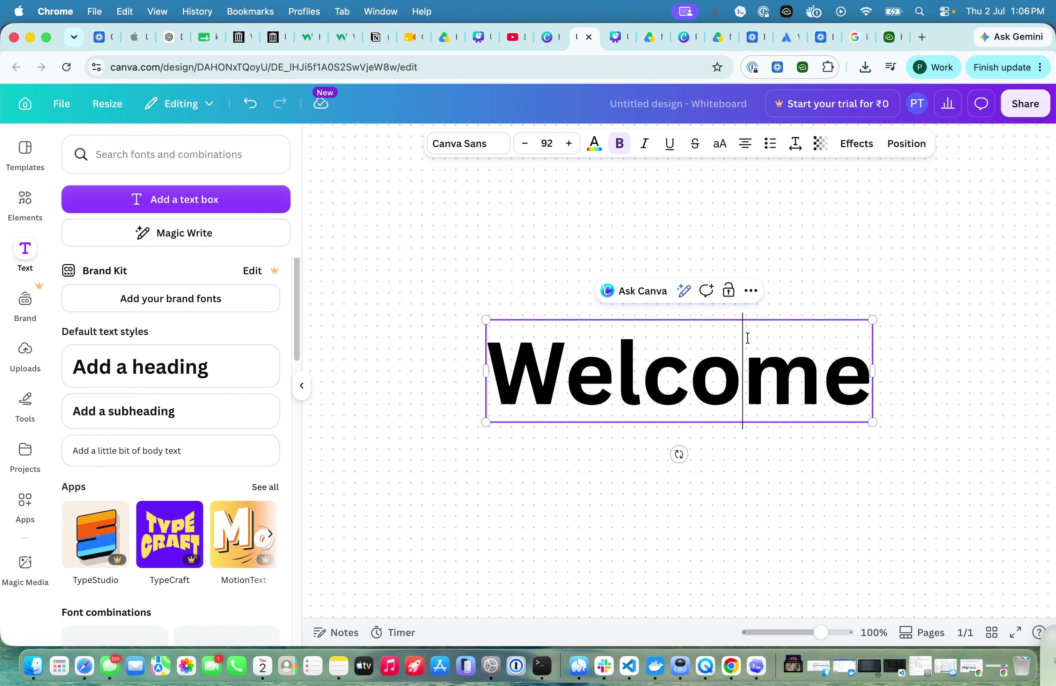Click See all apps link
This screenshot has height=686, width=1056.
(x=265, y=487)
